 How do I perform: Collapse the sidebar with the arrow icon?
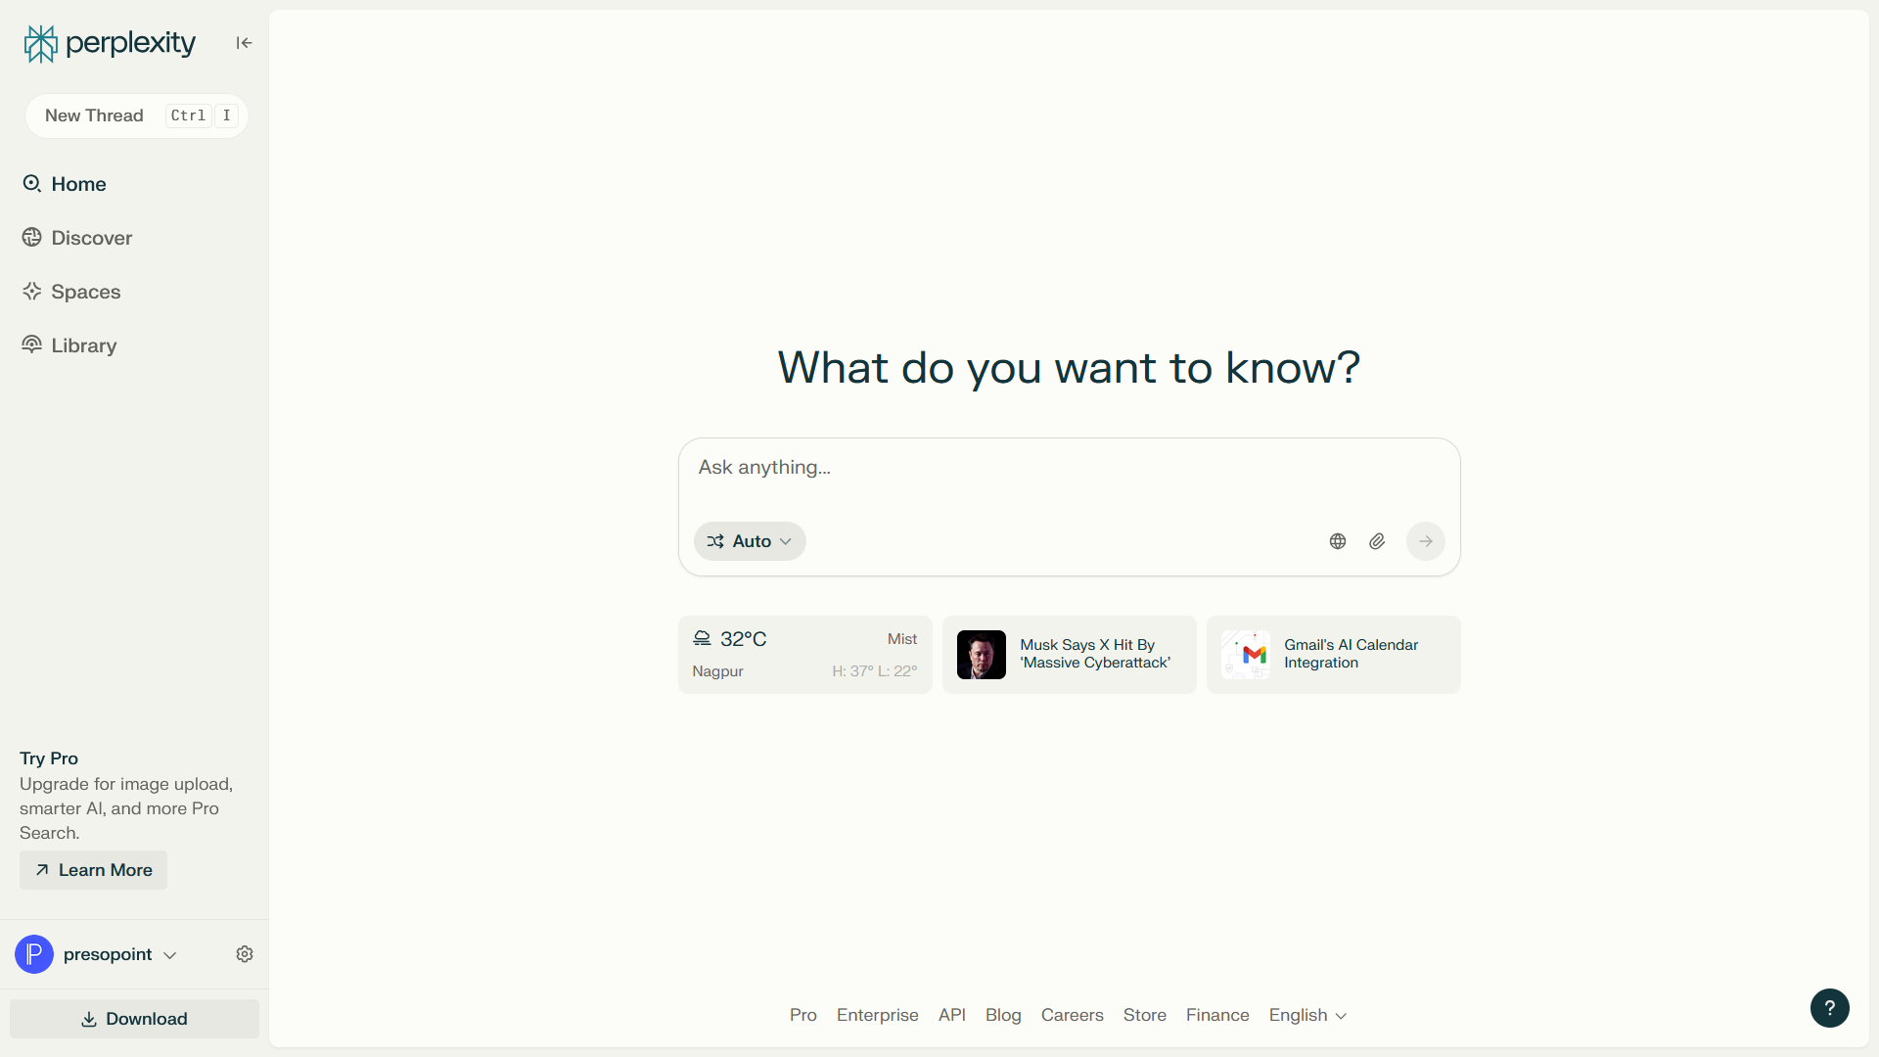(244, 43)
